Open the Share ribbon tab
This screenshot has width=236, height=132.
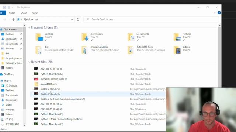pos(24,13)
